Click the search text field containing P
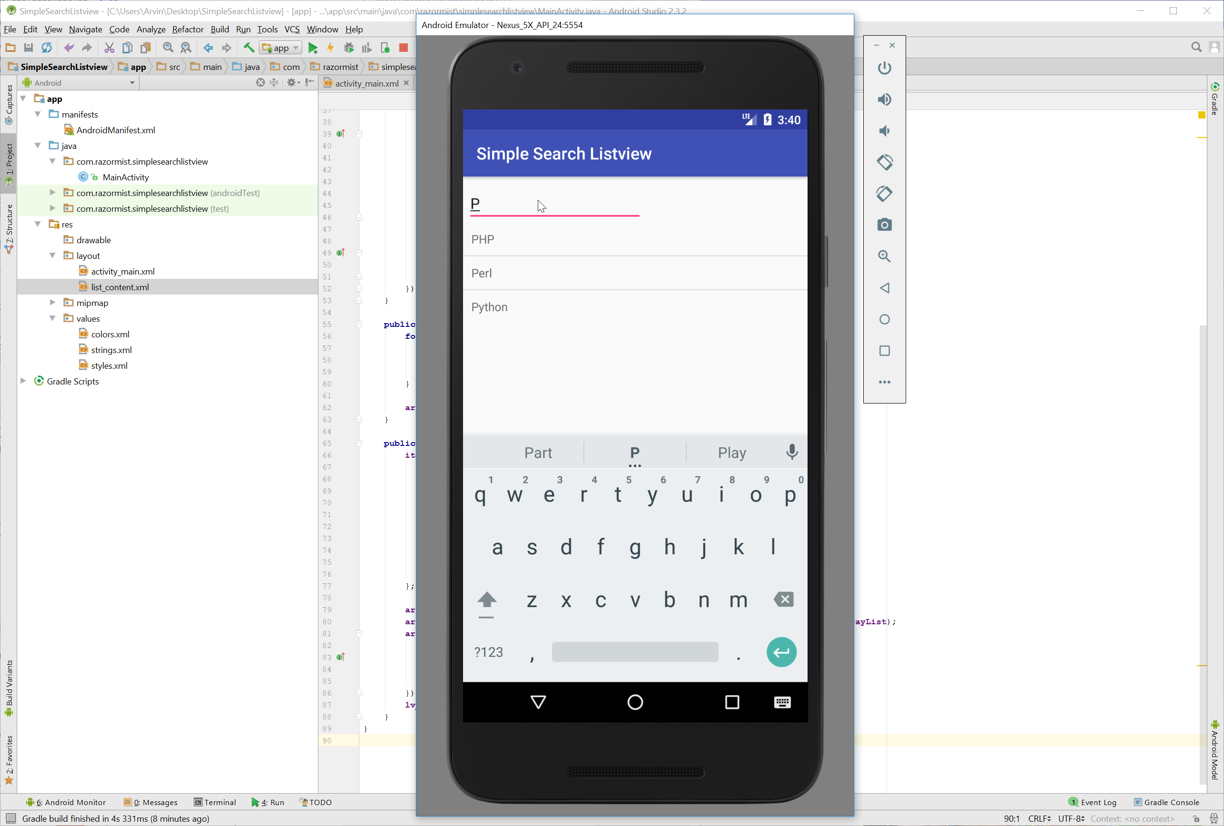 [x=554, y=204]
